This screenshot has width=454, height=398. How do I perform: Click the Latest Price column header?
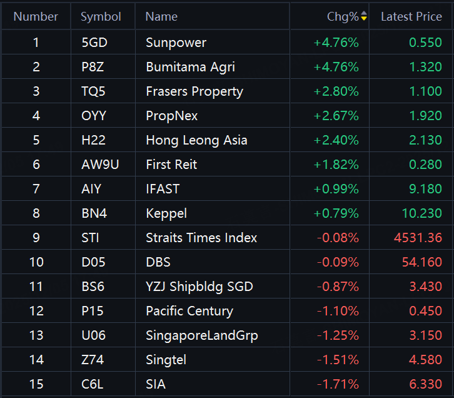[411, 16]
